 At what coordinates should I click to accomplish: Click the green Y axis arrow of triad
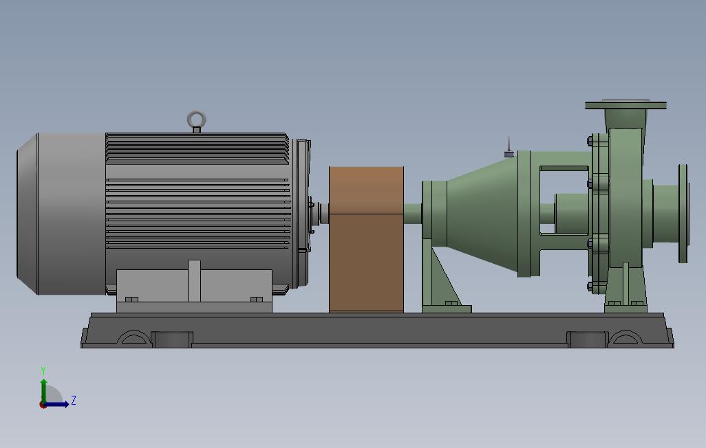43,390
